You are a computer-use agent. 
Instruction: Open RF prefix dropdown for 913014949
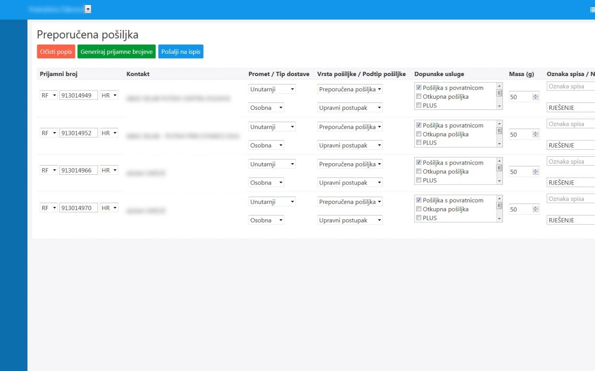tap(49, 95)
